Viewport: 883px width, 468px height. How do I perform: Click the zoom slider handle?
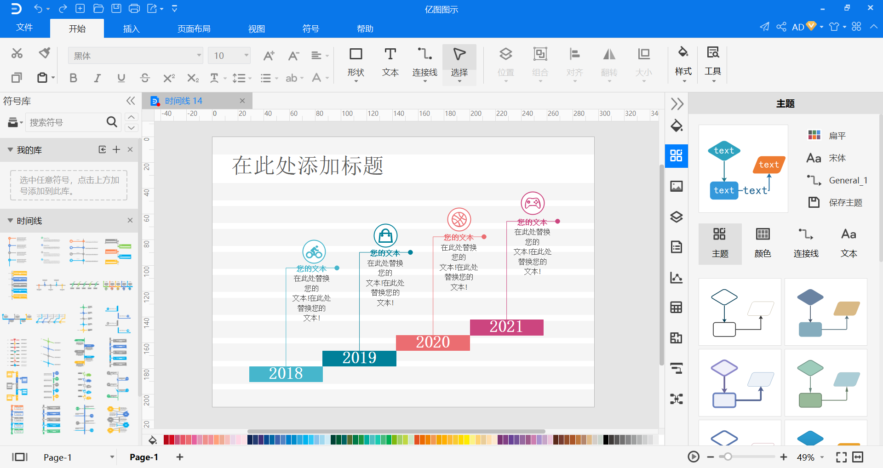728,457
